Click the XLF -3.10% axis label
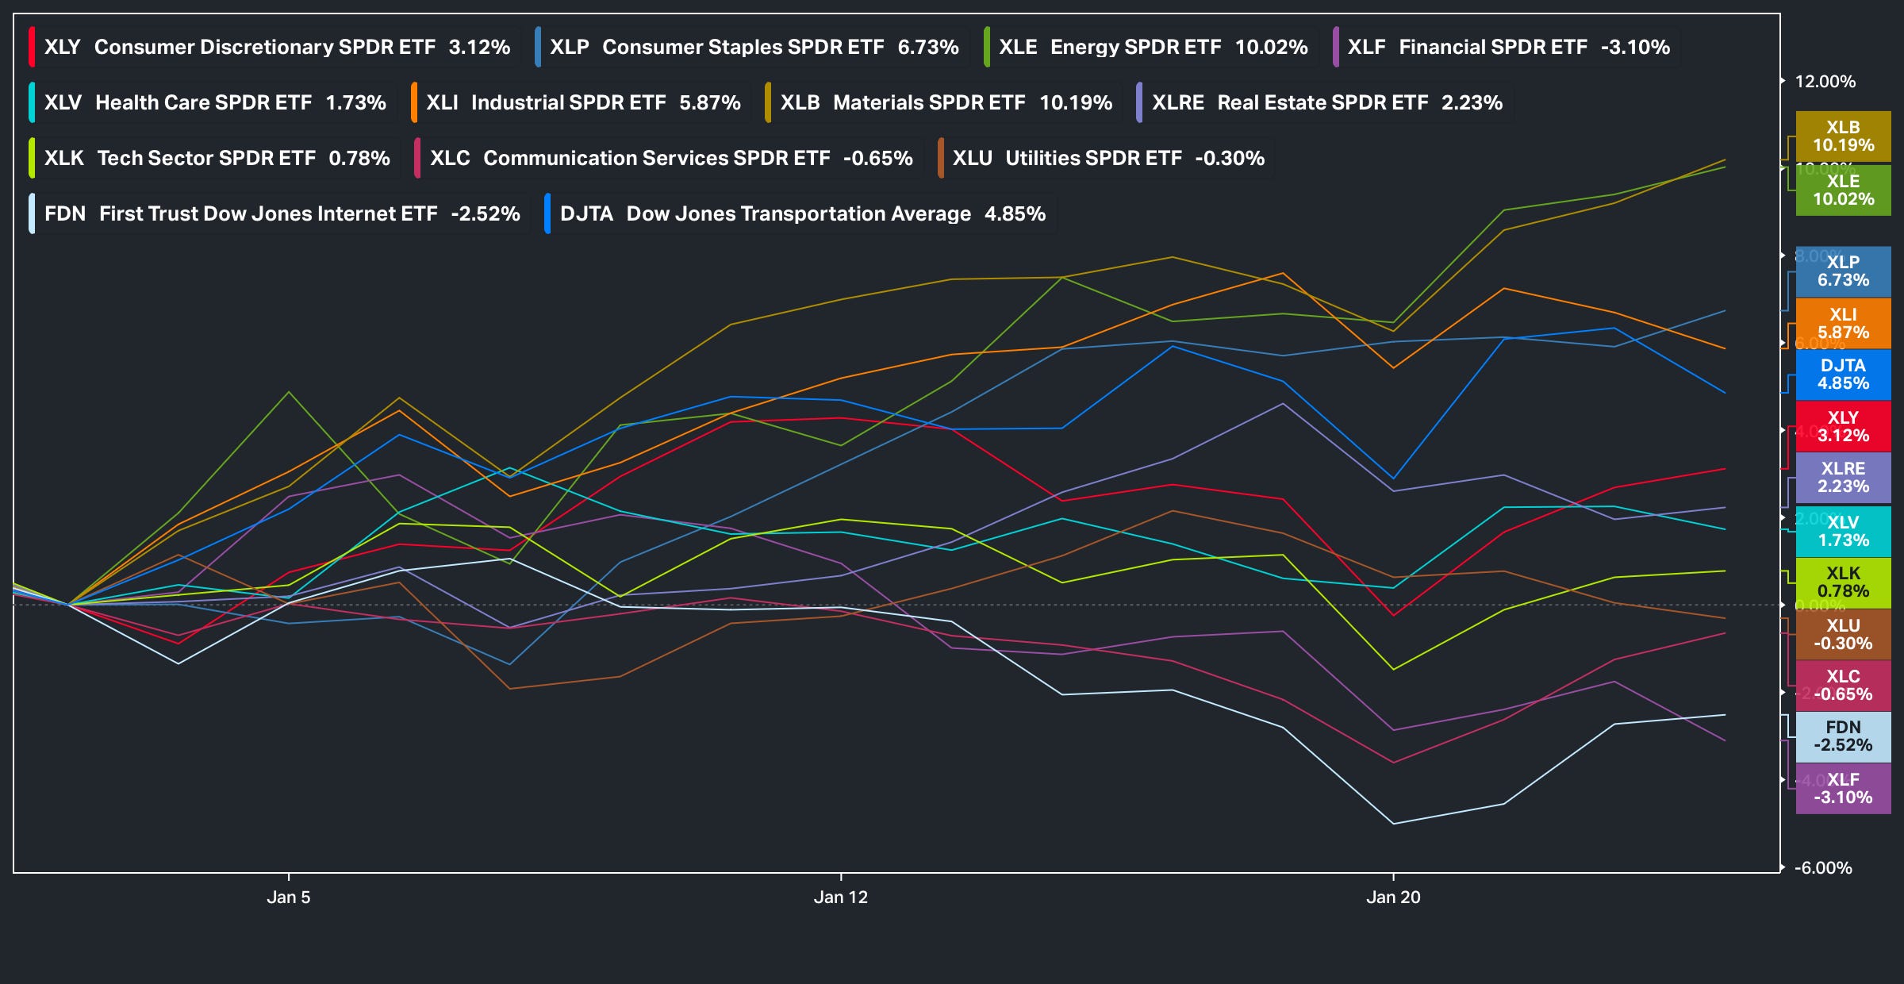The height and width of the screenshot is (984, 1904). point(1842,789)
